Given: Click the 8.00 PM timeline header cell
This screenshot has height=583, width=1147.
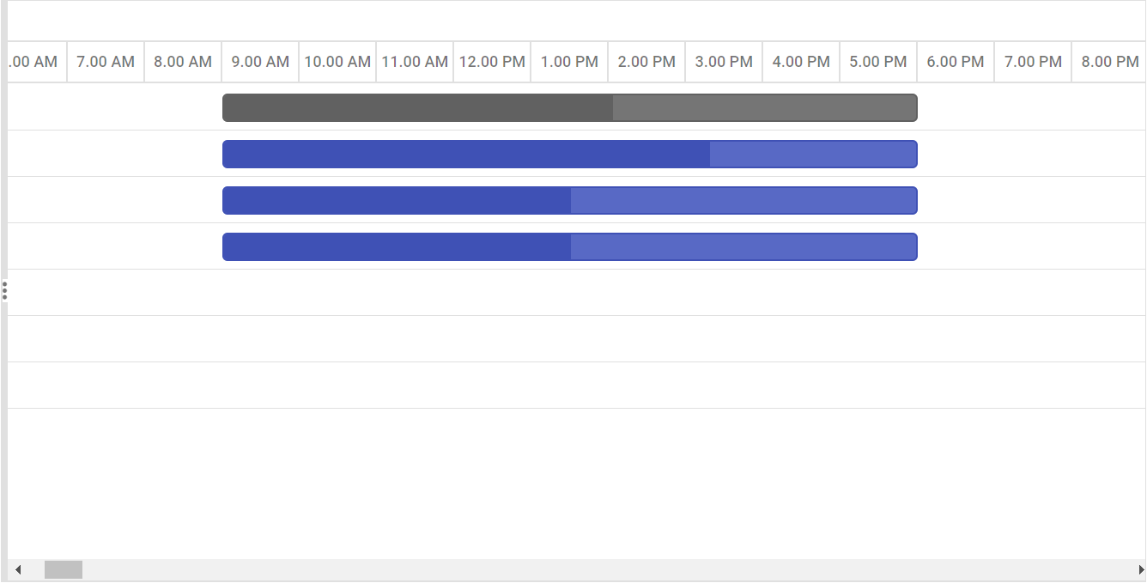Looking at the screenshot, I should tap(1109, 62).
